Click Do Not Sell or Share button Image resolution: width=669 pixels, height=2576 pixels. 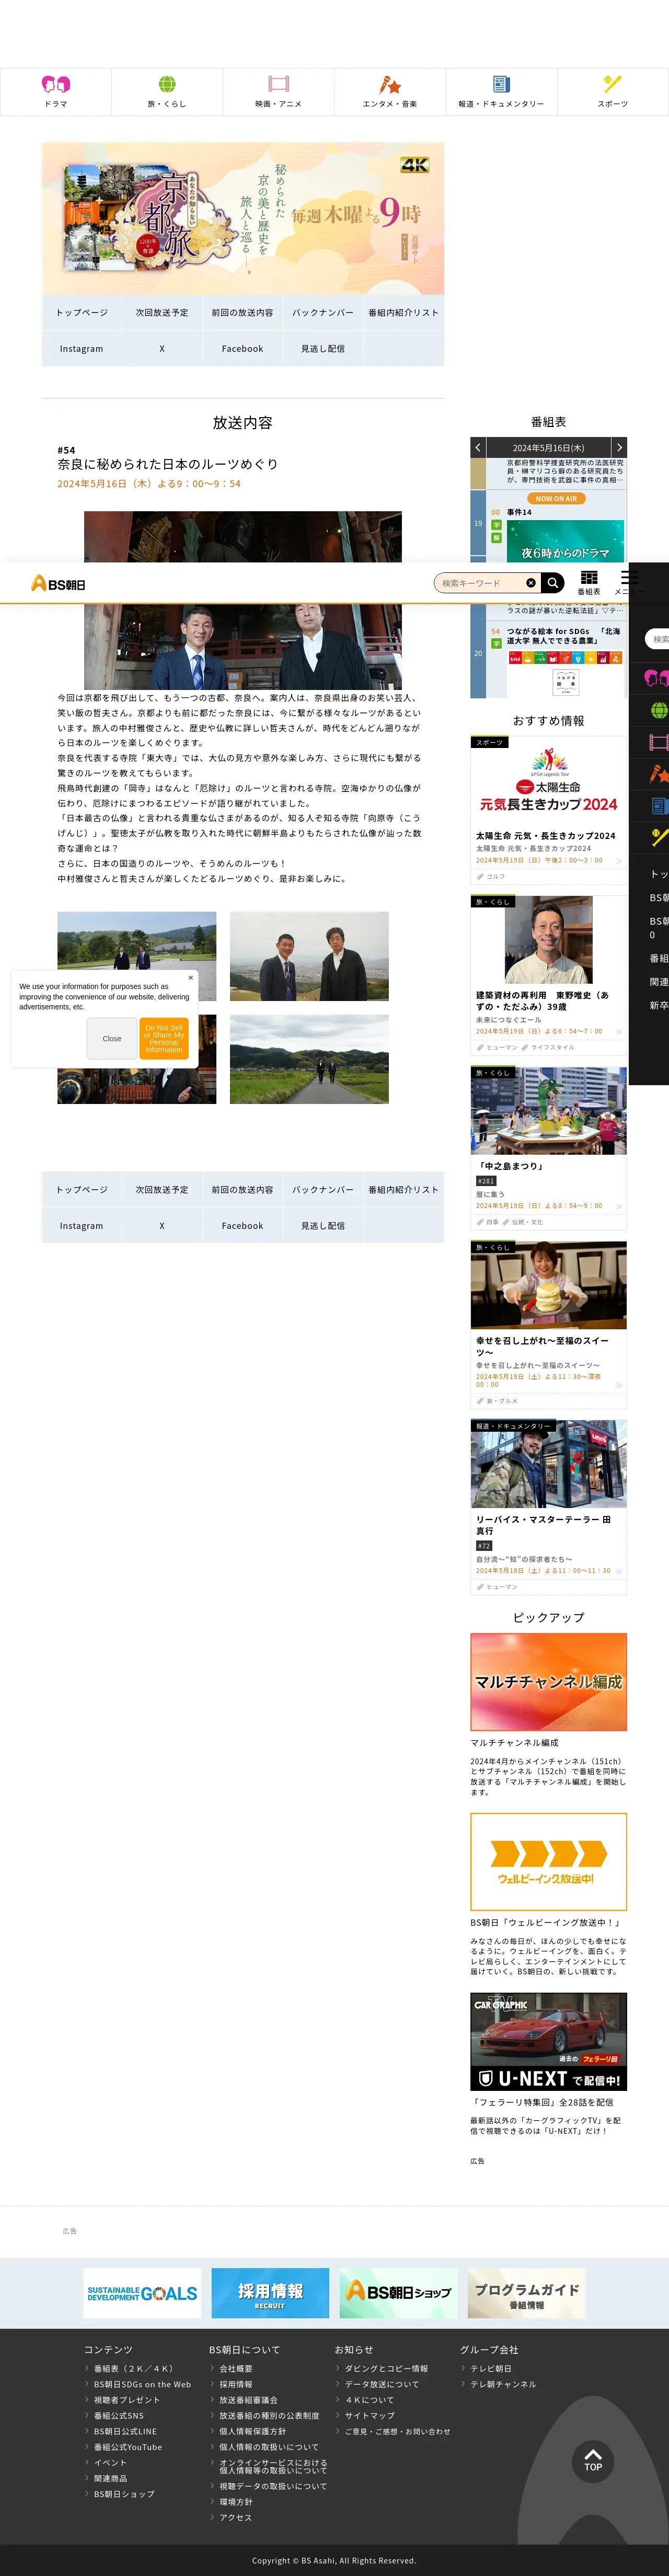click(x=164, y=1039)
